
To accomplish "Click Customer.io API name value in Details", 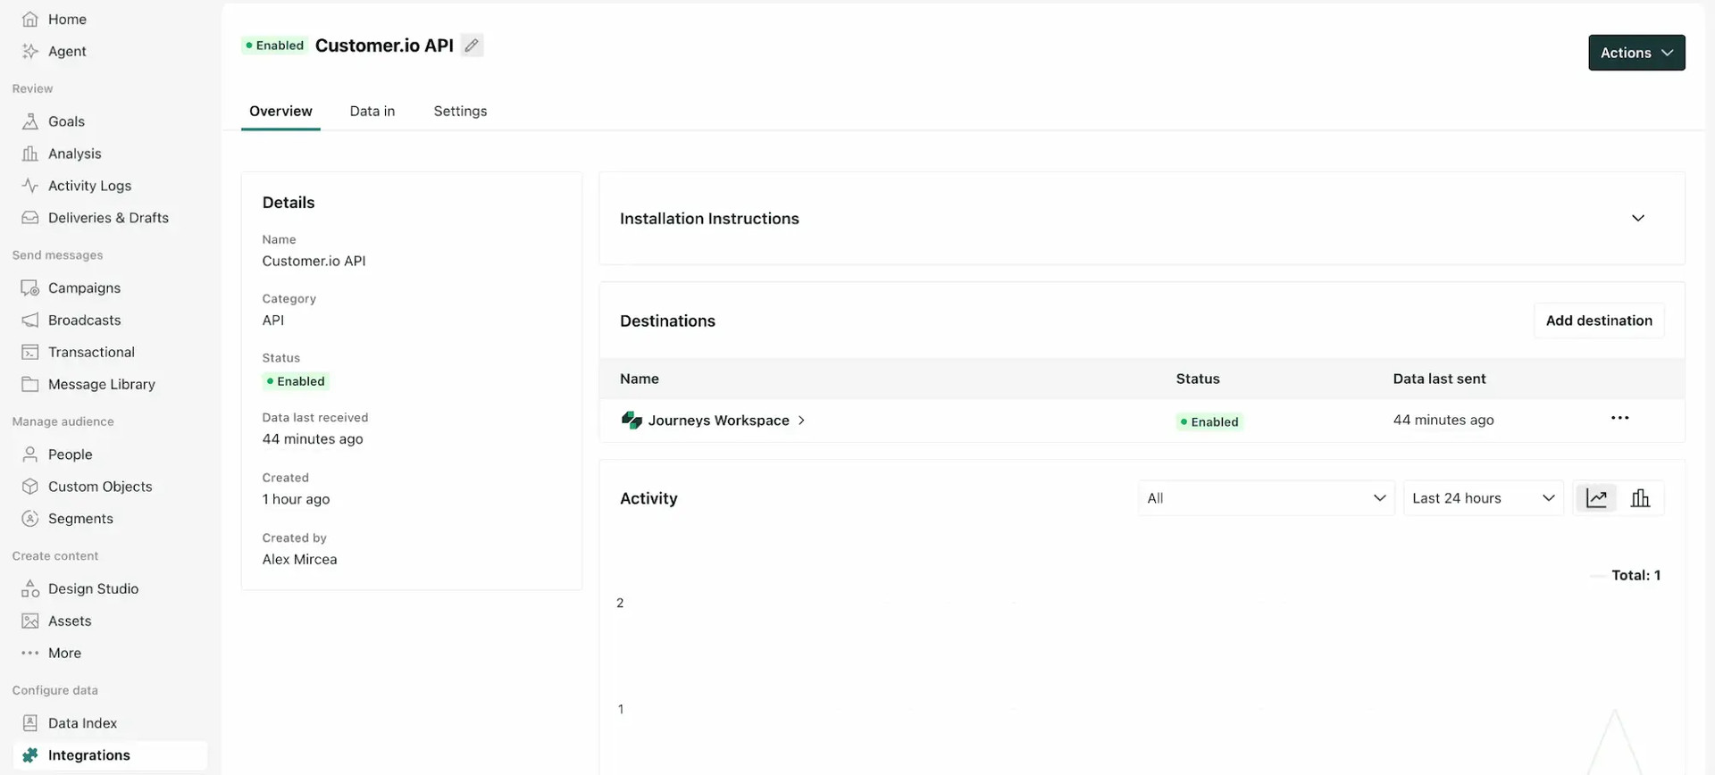I will pos(314,262).
